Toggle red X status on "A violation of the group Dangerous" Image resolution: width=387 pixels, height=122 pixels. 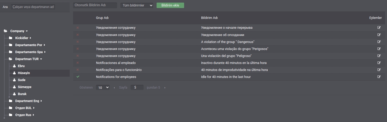tap(78, 42)
